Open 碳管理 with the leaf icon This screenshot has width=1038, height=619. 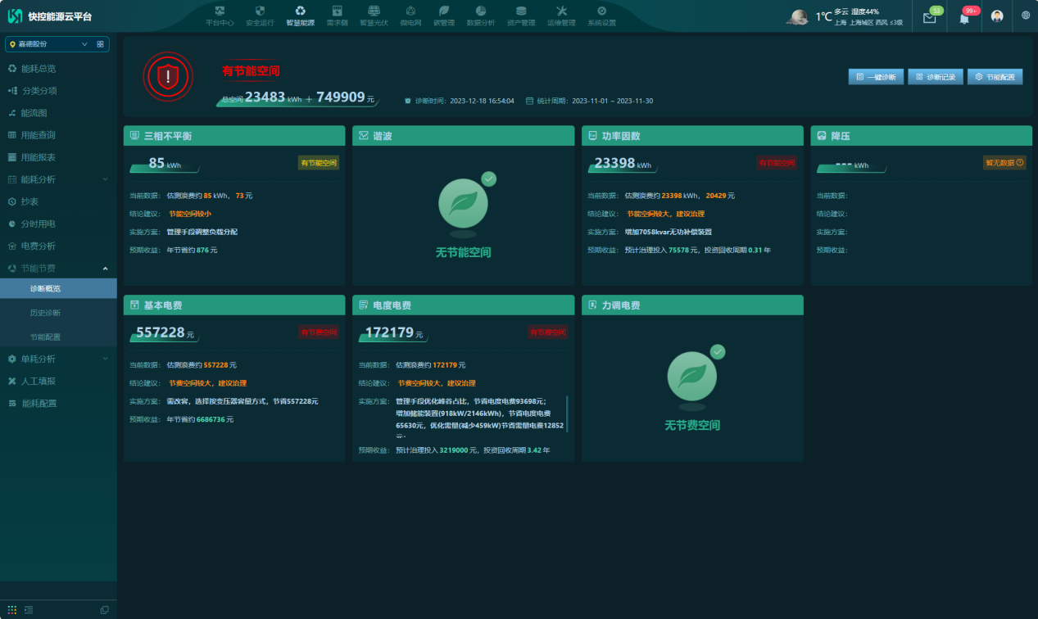pos(443,16)
